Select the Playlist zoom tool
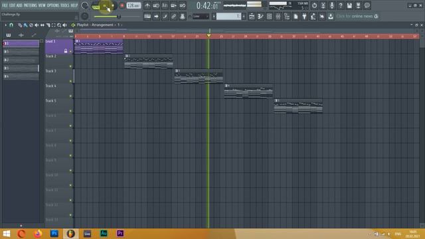425x239 pixels. [59, 25]
